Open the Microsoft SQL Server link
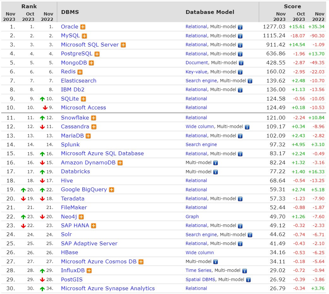The width and height of the screenshot is (329, 294). point(90,45)
